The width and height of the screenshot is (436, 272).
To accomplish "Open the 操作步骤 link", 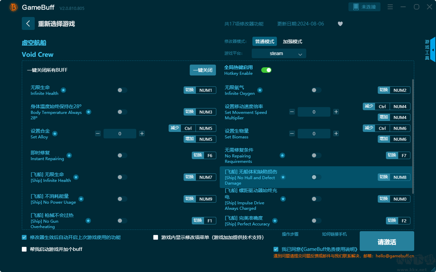I will coord(290,234).
